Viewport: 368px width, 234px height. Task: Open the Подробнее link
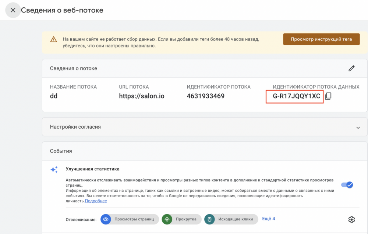(96, 201)
